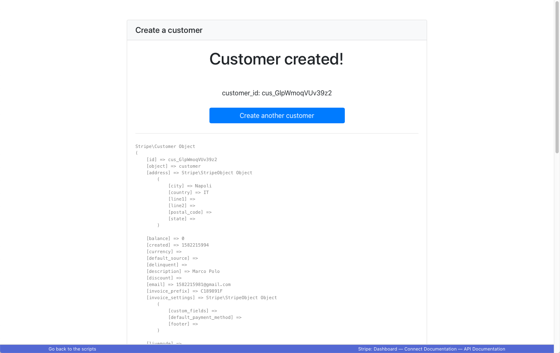Click the [invoice_settings] StripeObject line

(x=211, y=298)
